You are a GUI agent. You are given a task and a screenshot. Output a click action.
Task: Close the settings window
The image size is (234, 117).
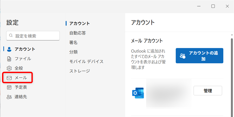227,6
